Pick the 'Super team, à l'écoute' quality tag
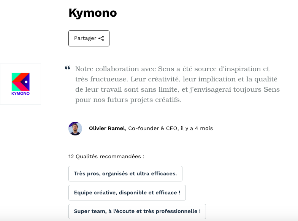The height and width of the screenshot is (221, 298). 137,211
